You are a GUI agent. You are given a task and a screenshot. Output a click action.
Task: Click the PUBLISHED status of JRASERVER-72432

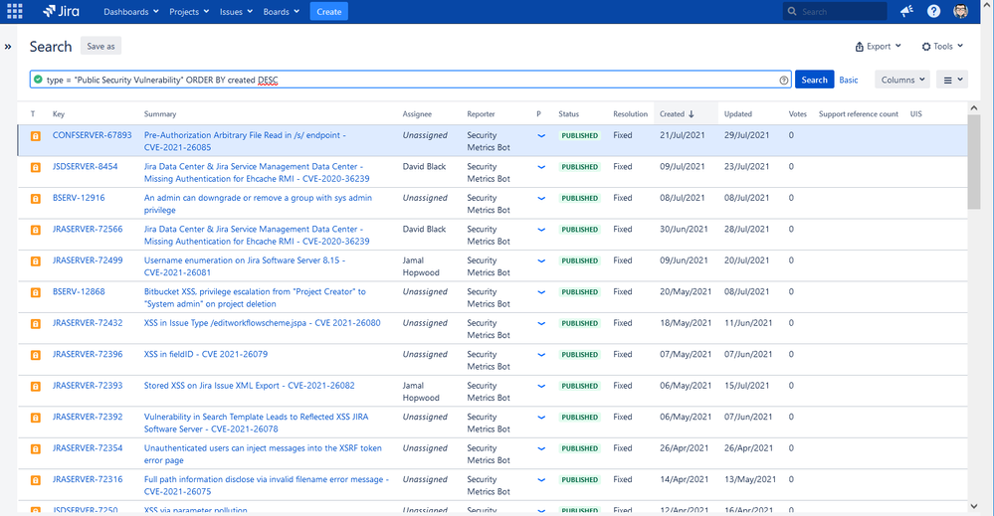[579, 323]
